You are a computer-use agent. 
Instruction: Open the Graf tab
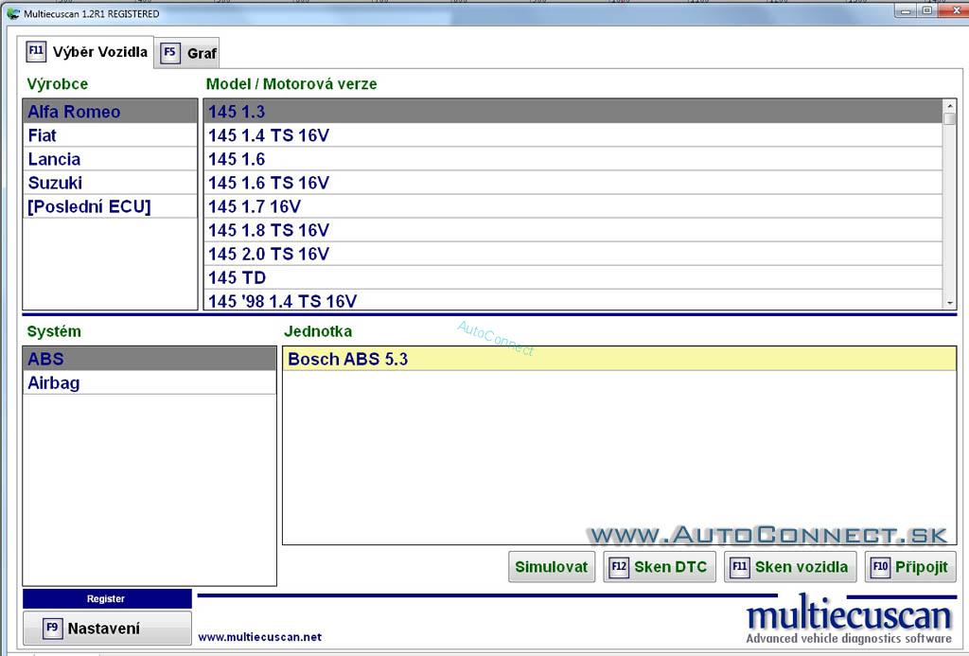[x=187, y=53]
